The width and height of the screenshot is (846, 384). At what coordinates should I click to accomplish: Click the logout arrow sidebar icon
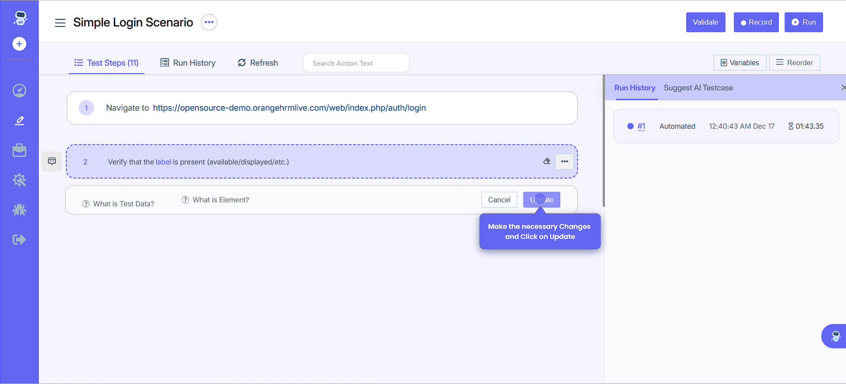point(19,239)
